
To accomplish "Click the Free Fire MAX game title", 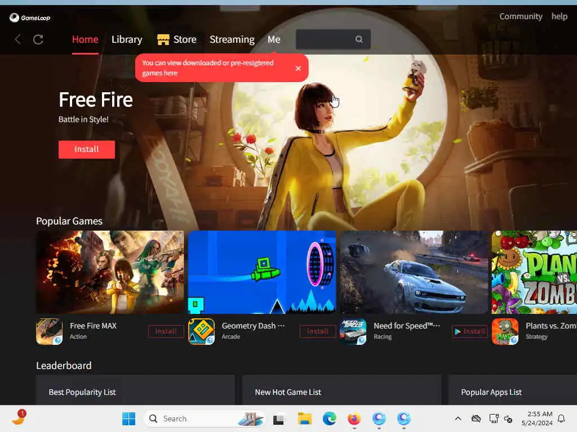I will click(93, 326).
